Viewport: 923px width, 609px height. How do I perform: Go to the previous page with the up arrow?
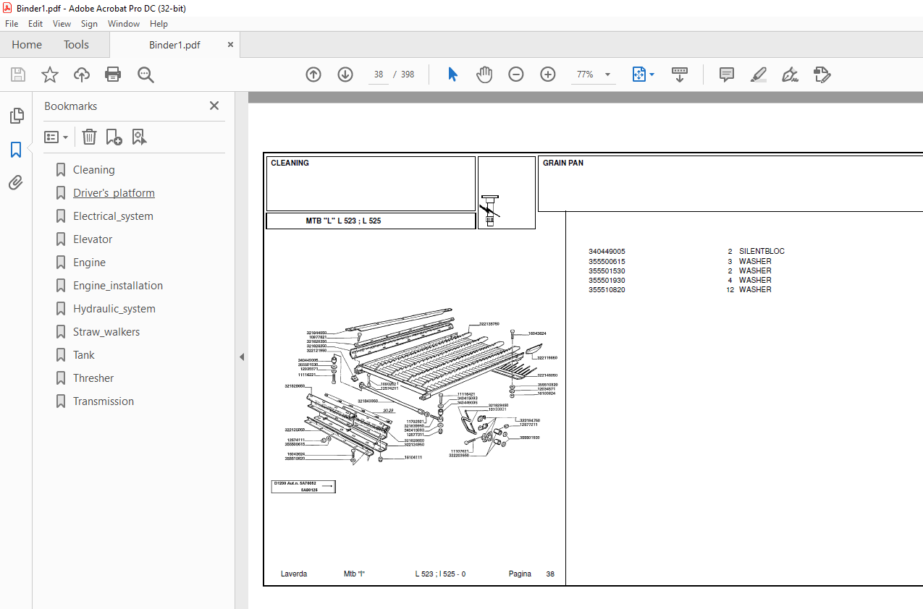coord(313,74)
